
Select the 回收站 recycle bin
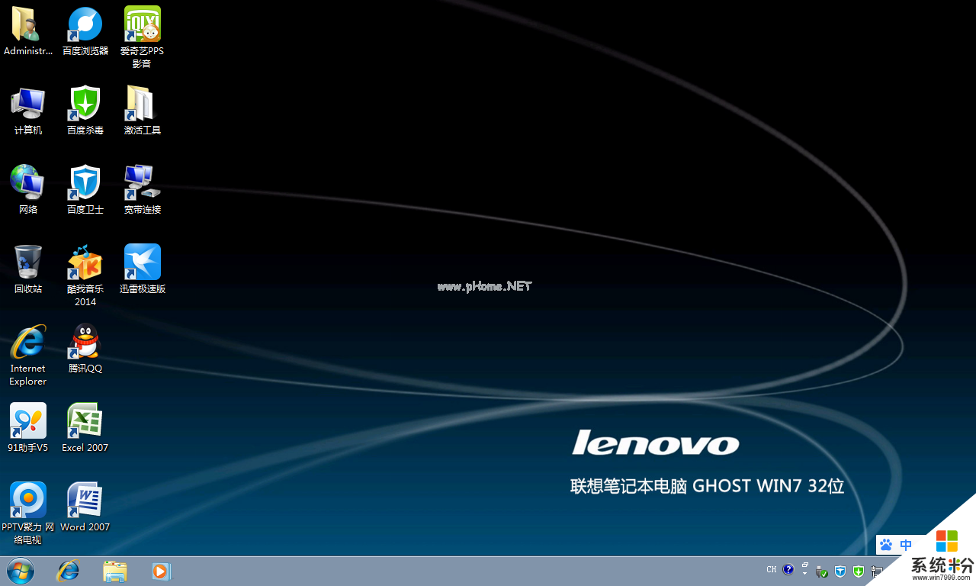point(28,269)
